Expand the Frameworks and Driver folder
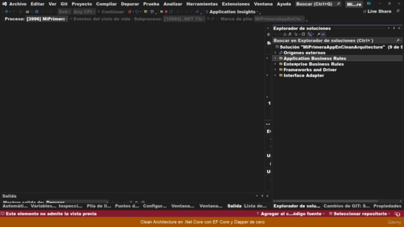This screenshot has height=227, width=404. click(x=275, y=69)
